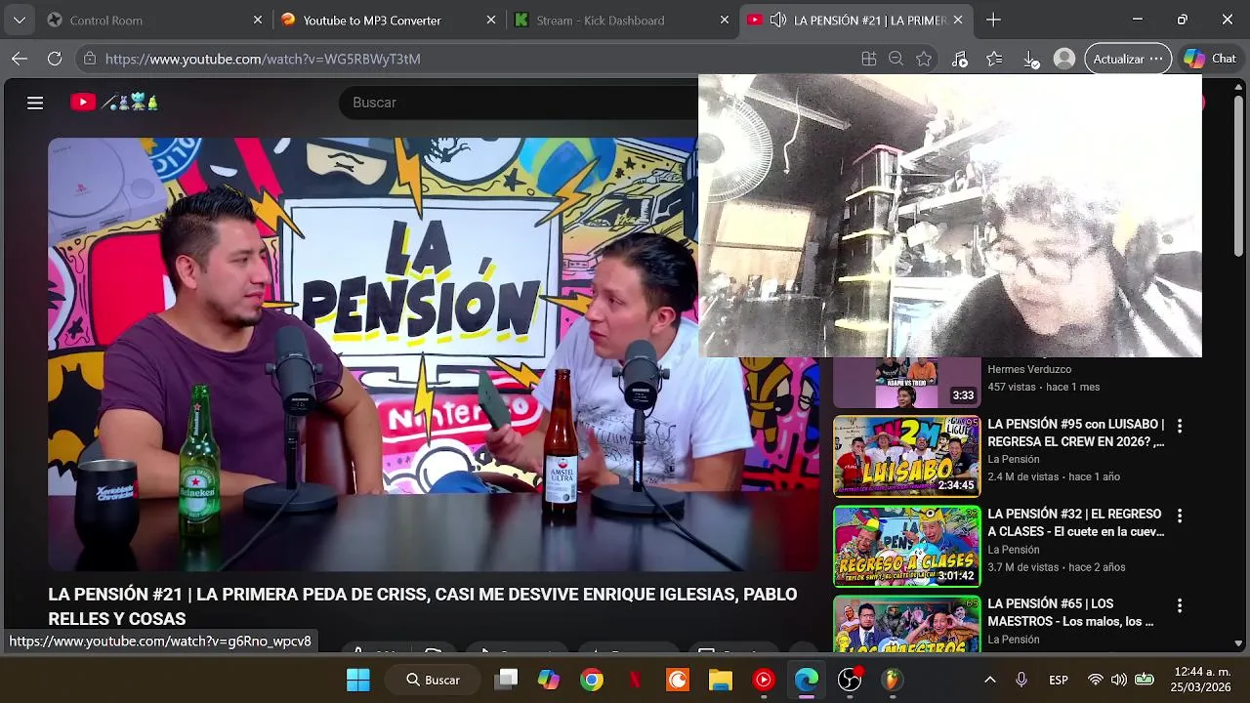Launch Copilot from the taskbar
The image size is (1250, 703).
[549, 680]
